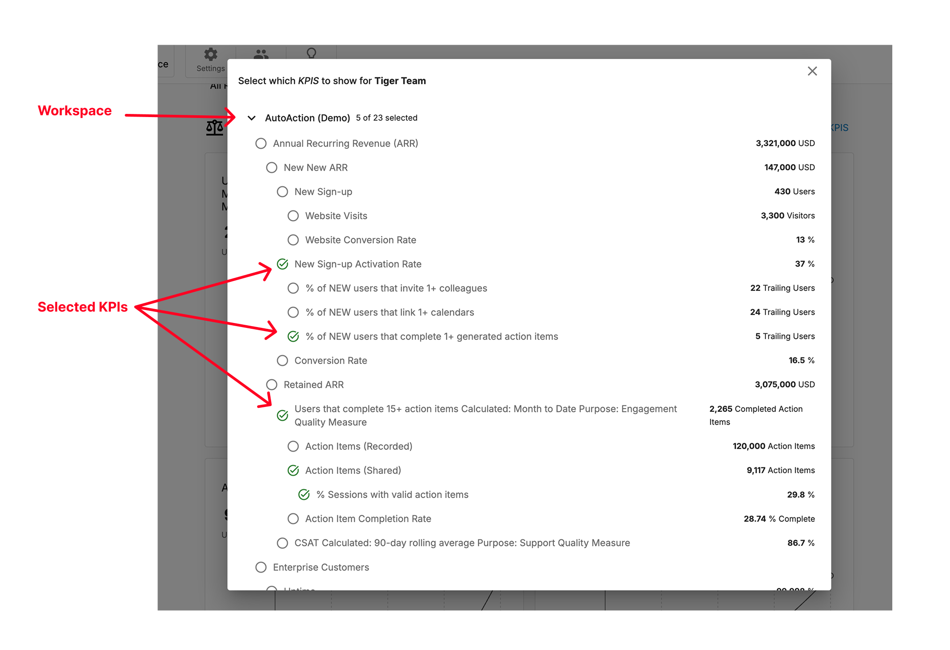
Task: Select Website Conversion Rate KPI
Action: click(x=293, y=240)
